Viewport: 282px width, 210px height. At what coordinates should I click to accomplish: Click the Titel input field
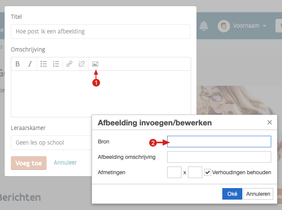[x=100, y=32]
